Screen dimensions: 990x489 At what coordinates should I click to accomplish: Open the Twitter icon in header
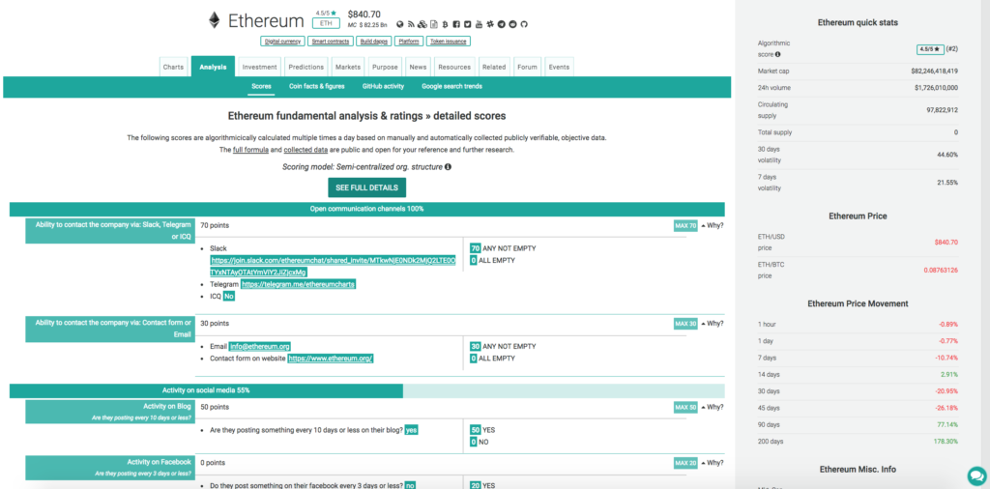(468, 24)
